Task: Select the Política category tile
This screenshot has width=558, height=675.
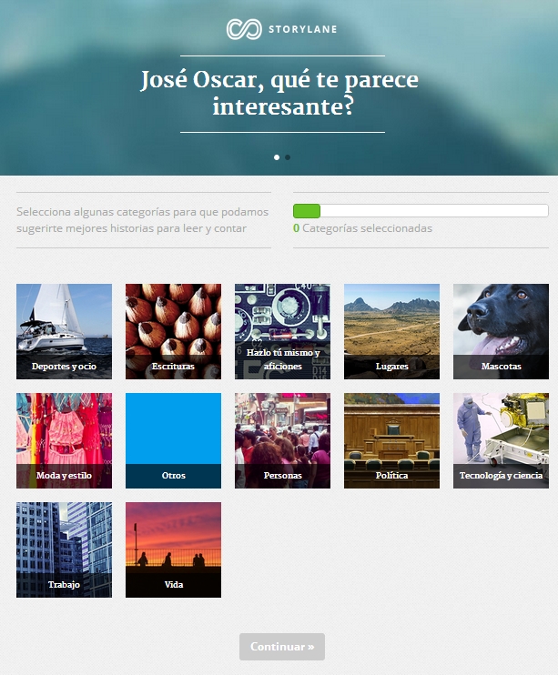Action: tap(391, 440)
